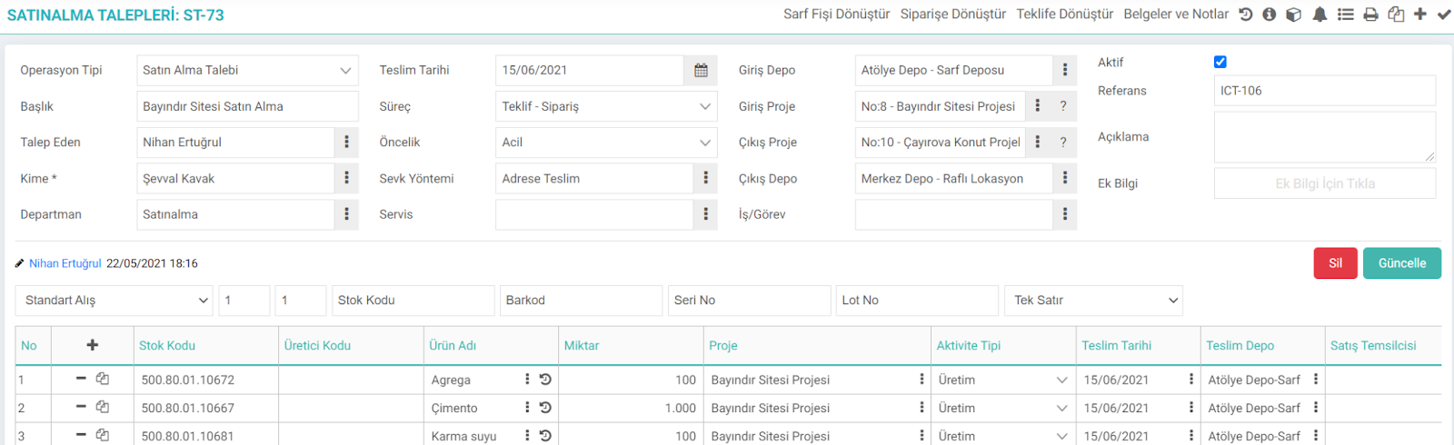
Task: Open the calendar picker for Teslim Tarihi
Action: pos(701,70)
